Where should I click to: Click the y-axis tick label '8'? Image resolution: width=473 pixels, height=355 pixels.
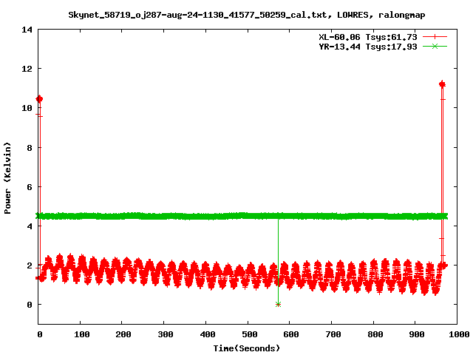pos(30,148)
